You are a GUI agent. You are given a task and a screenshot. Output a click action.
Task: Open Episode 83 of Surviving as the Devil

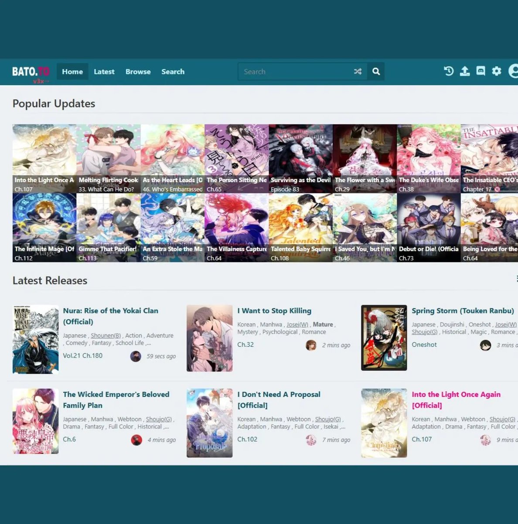pos(285,190)
